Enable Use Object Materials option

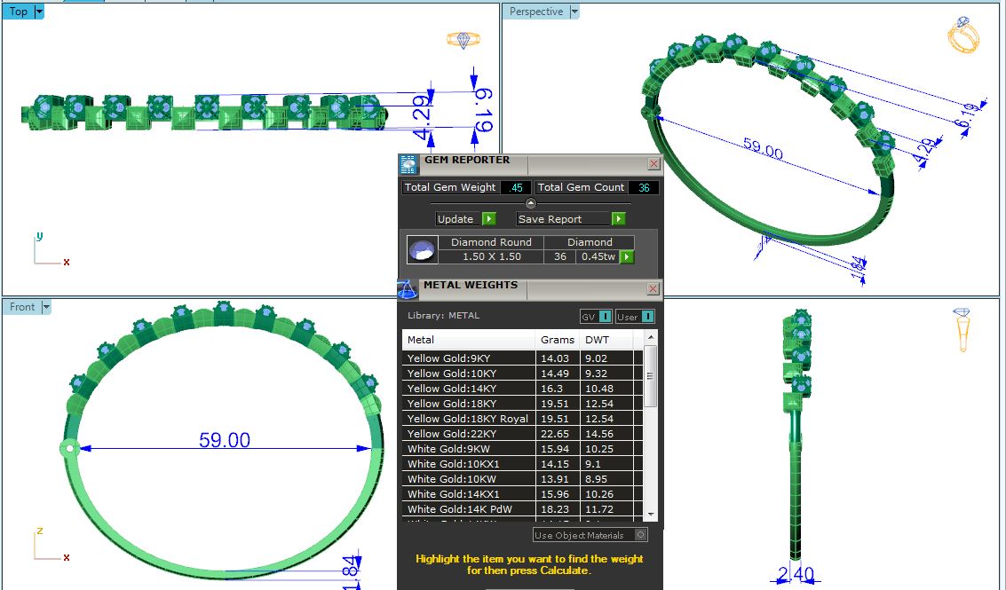pos(641,535)
